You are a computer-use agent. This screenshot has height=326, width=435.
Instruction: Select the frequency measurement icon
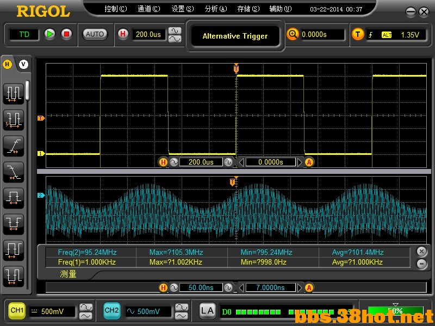(13, 120)
